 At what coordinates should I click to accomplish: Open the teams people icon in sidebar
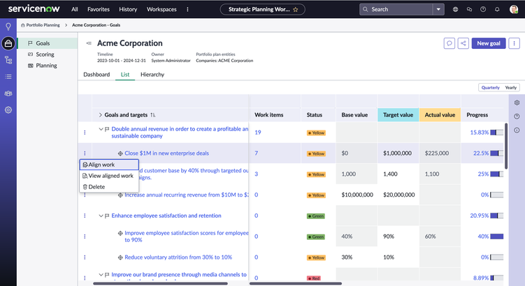[8, 93]
